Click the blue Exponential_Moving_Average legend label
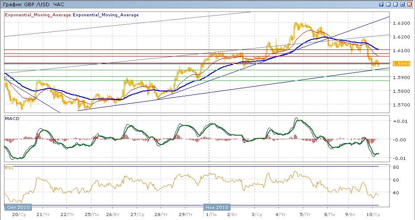The height and width of the screenshot is (220, 415). point(106,15)
